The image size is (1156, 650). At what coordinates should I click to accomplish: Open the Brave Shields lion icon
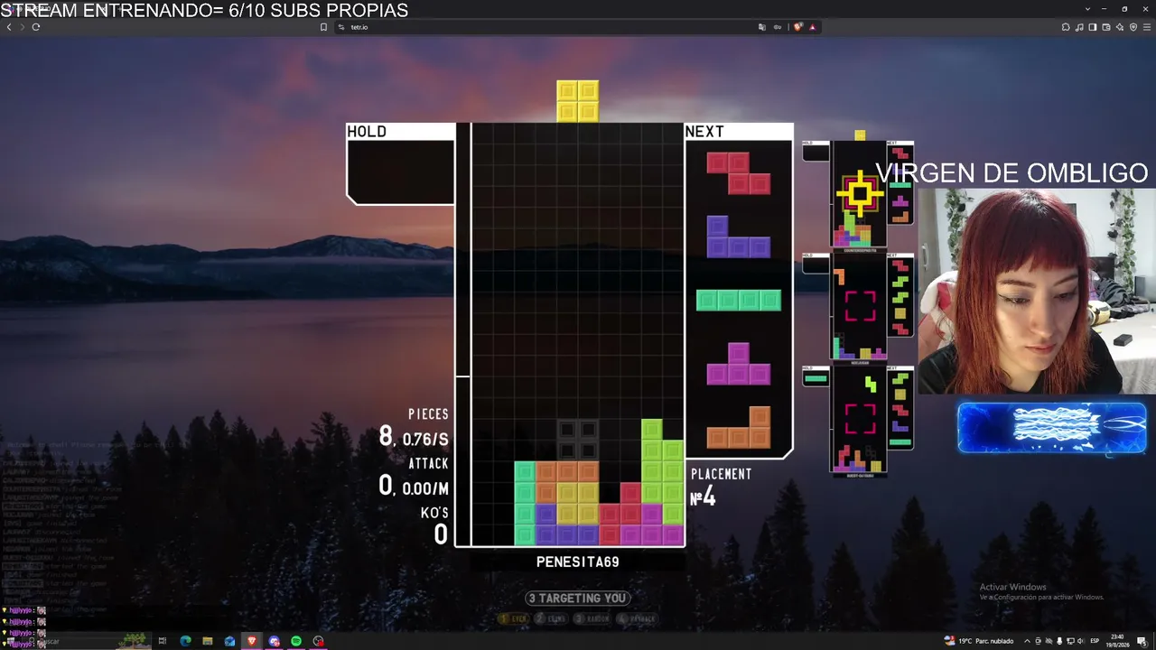797,27
